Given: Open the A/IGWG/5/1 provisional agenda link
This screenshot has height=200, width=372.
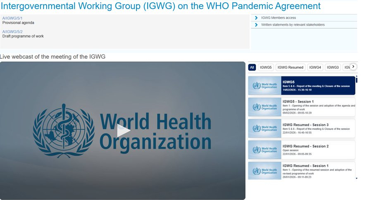Looking at the screenshot, I should [x=12, y=19].
